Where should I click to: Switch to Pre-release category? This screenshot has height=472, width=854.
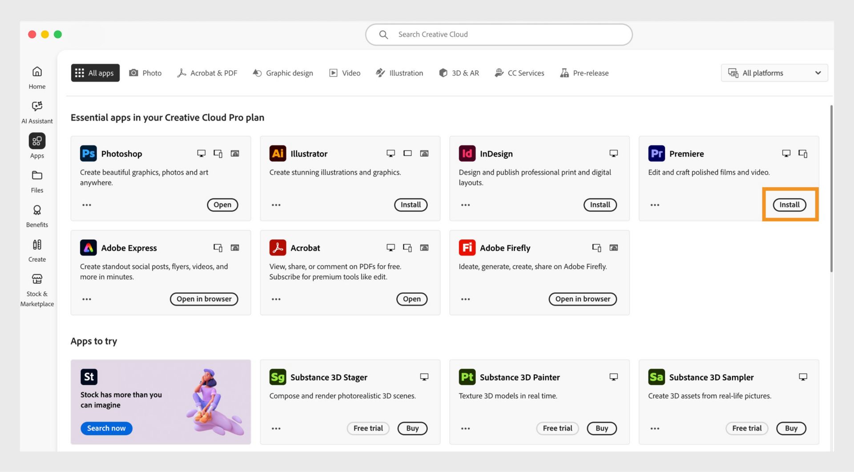(584, 73)
